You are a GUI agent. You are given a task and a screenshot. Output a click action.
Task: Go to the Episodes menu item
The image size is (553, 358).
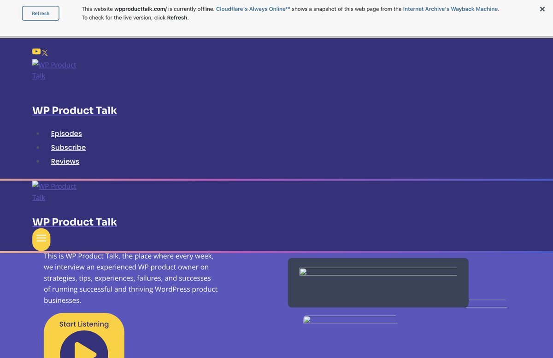click(66, 133)
